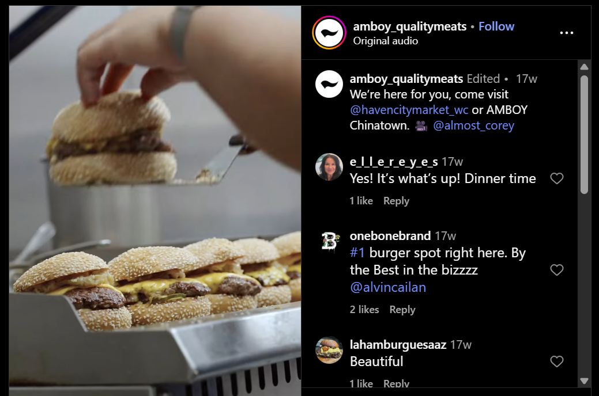This screenshot has height=396, width=599.
Task: Visit the @havencitymarket_wc mention
Action: point(409,110)
